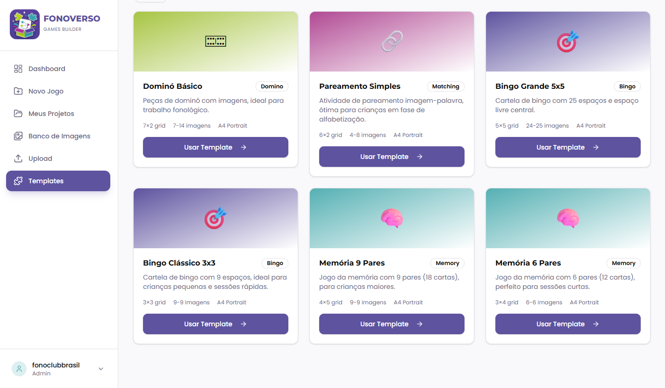Screen dimensions: 665x388
Task: Click the '7-14 imagens' text
Action: click(x=192, y=126)
